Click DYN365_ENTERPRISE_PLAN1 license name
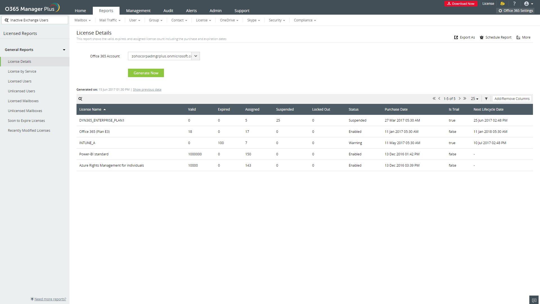Screen dimensions: 540x304 coord(102,120)
